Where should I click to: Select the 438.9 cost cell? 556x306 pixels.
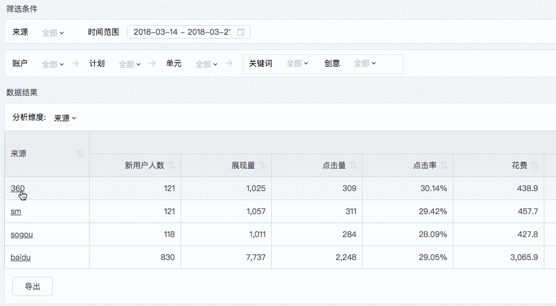498,188
